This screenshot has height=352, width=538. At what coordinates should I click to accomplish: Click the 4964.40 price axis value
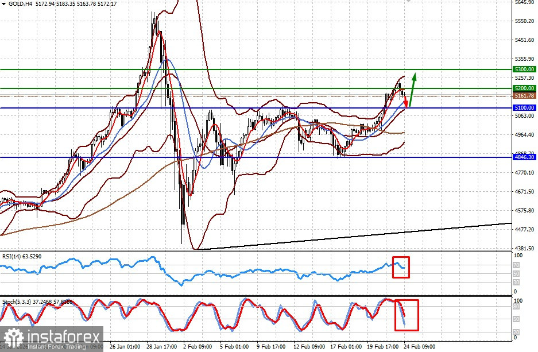[x=525, y=135]
